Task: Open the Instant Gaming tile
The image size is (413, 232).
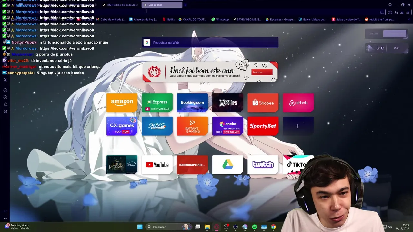Action: pyautogui.click(x=192, y=126)
